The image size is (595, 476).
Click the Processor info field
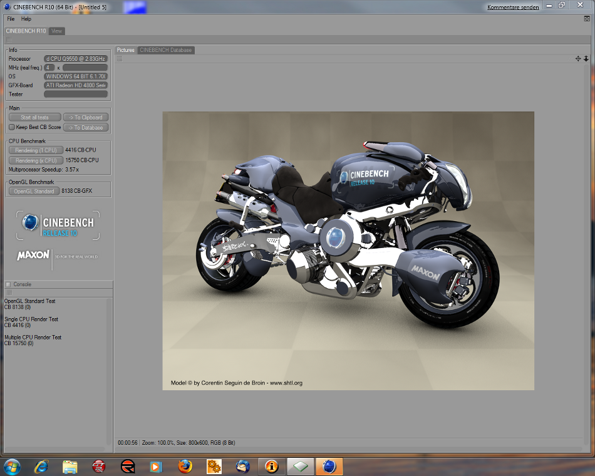(x=76, y=59)
